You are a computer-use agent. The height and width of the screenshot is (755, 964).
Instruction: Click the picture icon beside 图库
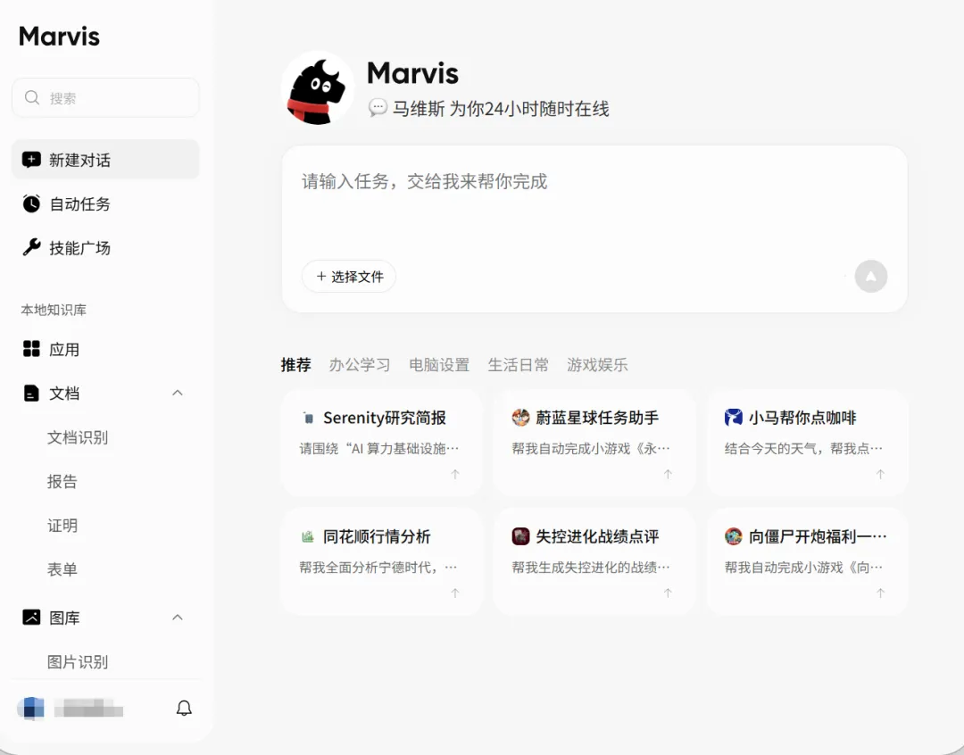[x=31, y=618]
